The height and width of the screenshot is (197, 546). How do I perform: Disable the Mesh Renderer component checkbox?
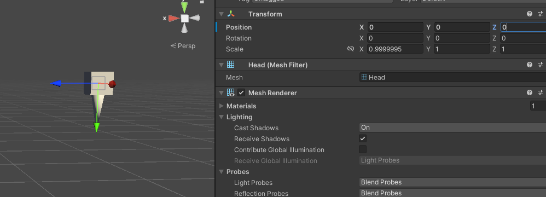pyautogui.click(x=241, y=93)
